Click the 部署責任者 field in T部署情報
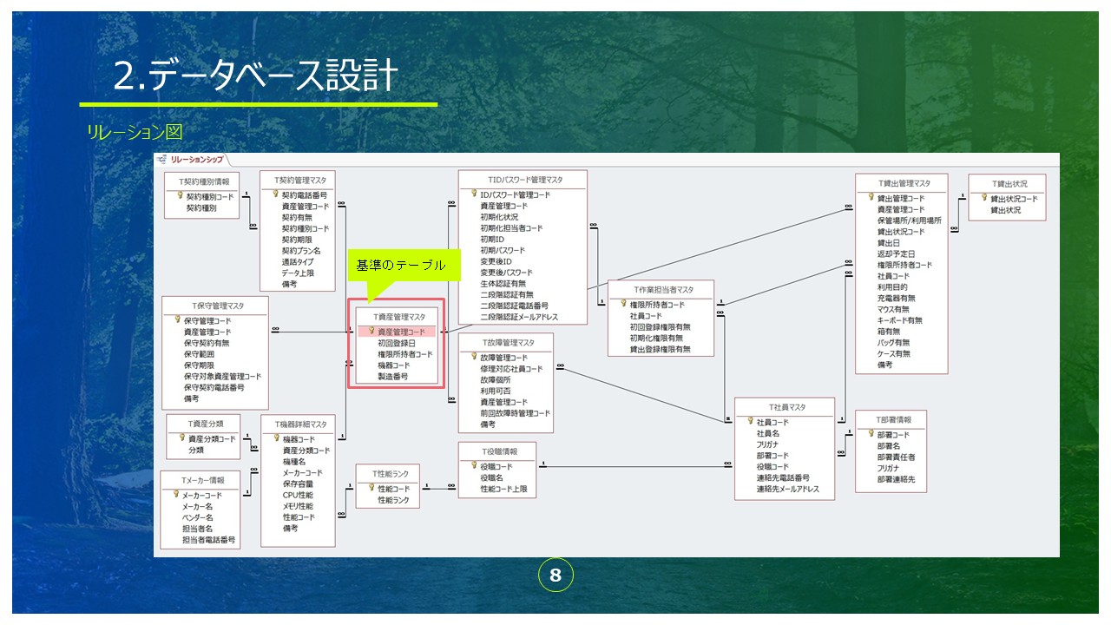 click(896, 457)
